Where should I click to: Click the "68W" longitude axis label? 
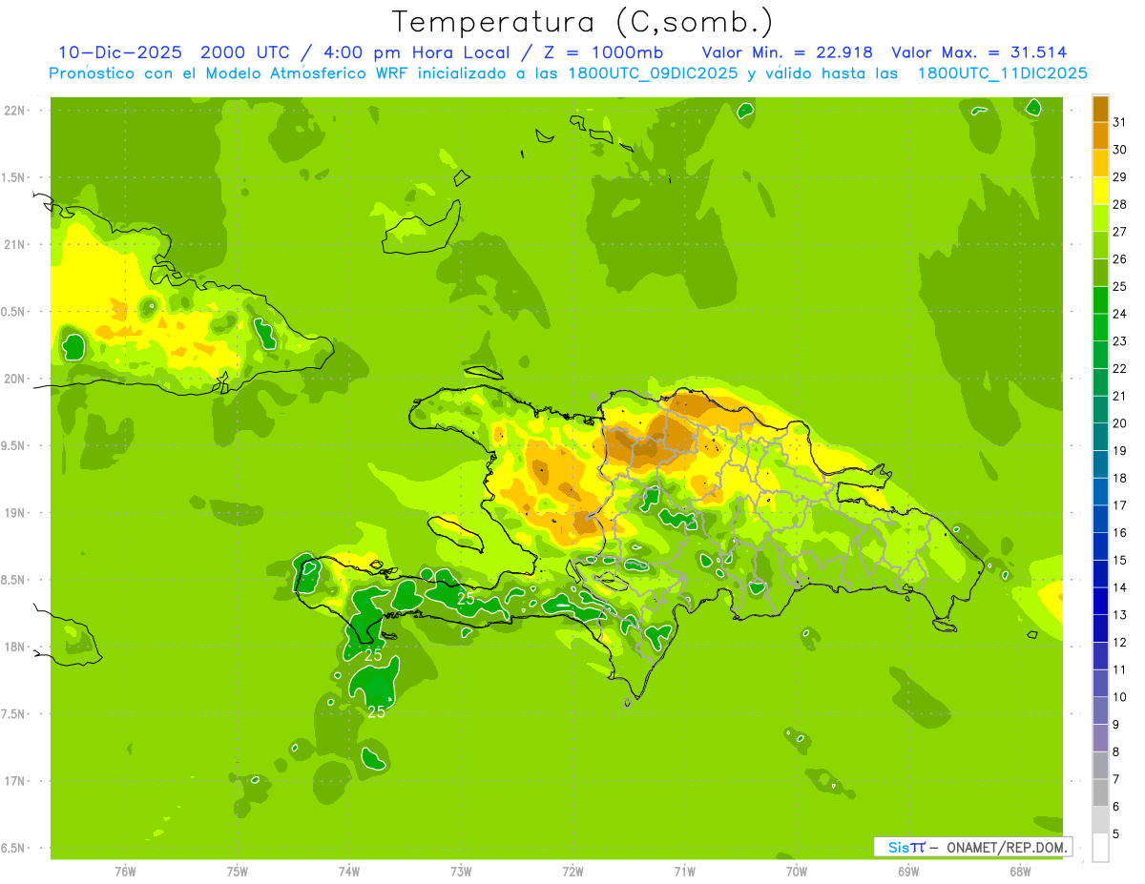coord(1020,872)
